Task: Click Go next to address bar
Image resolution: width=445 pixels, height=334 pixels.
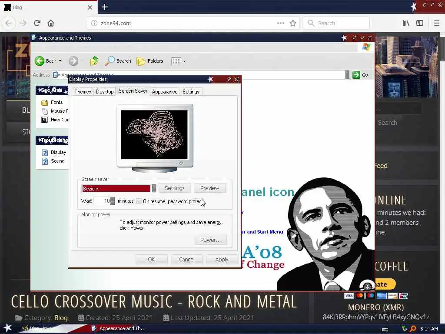Action: click(x=360, y=75)
